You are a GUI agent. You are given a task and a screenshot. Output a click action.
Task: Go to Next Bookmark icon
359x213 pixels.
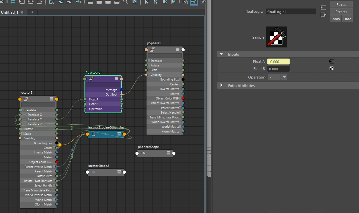coord(173,2)
